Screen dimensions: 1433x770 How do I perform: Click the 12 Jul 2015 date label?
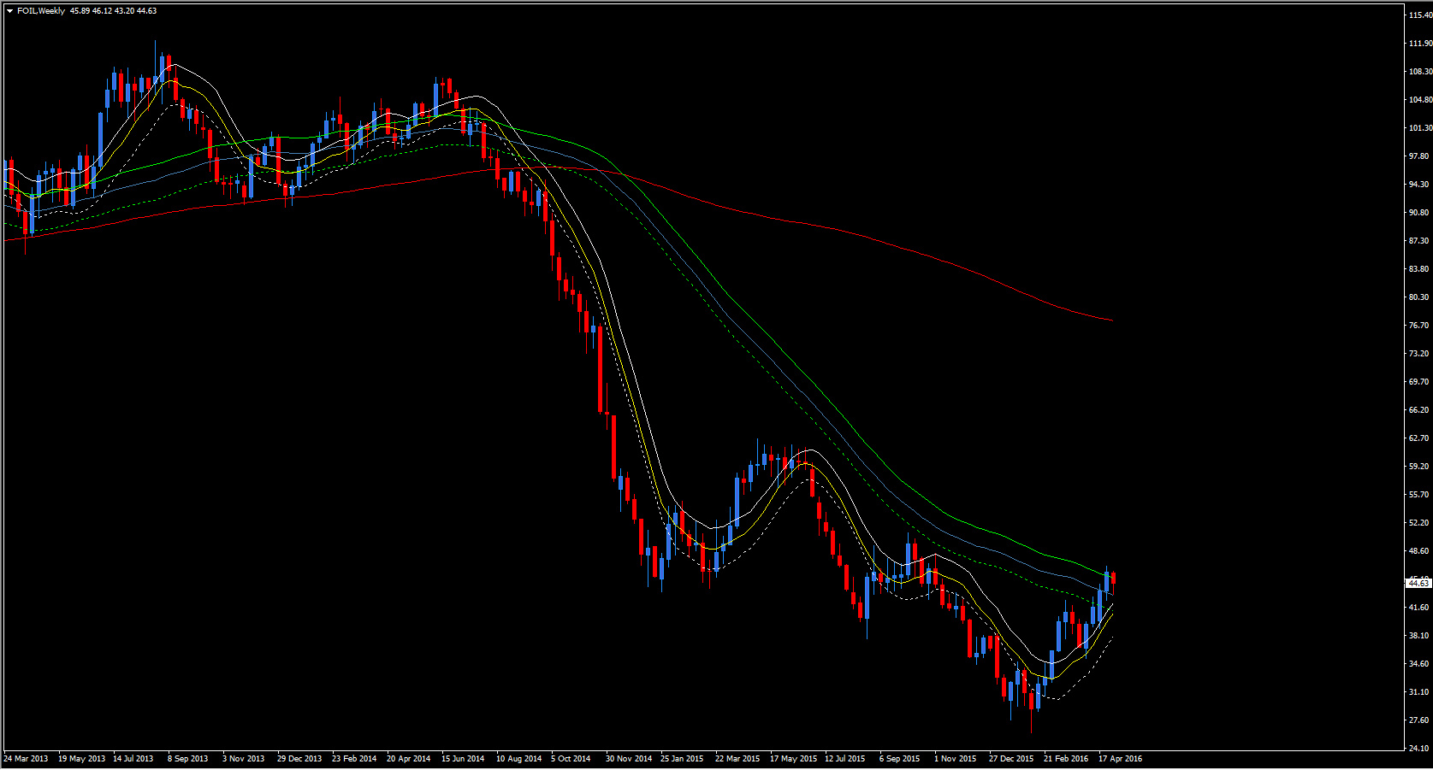845,759
